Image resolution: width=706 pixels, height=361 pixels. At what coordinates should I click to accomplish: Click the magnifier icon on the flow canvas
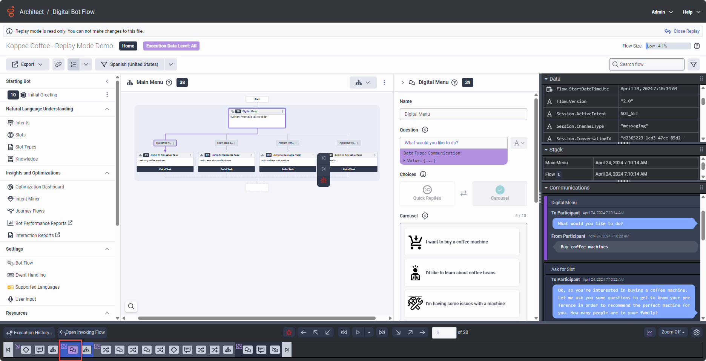click(x=131, y=306)
